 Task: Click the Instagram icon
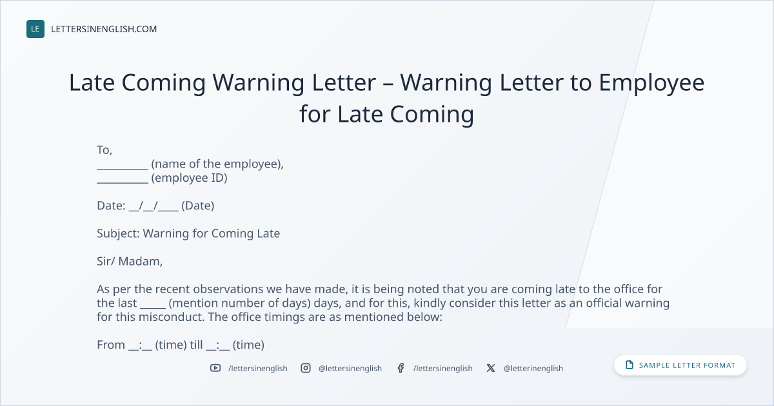pyautogui.click(x=306, y=368)
